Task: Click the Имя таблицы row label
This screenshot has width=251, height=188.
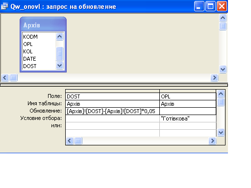Action: [45, 103]
